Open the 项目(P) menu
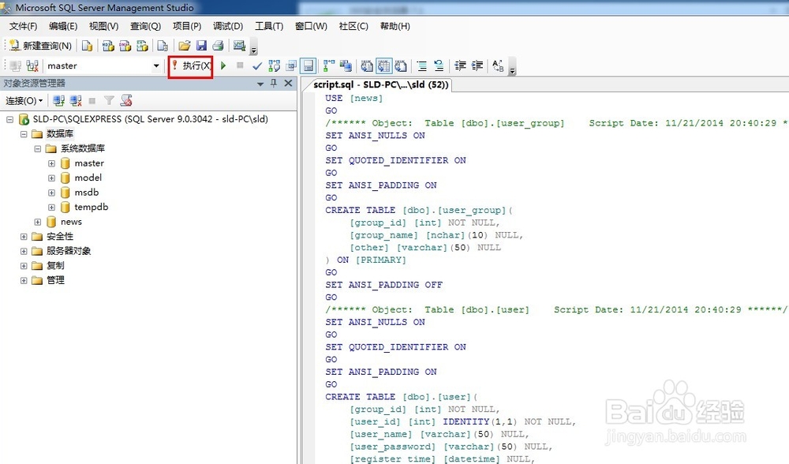This screenshot has width=789, height=464. (x=187, y=26)
